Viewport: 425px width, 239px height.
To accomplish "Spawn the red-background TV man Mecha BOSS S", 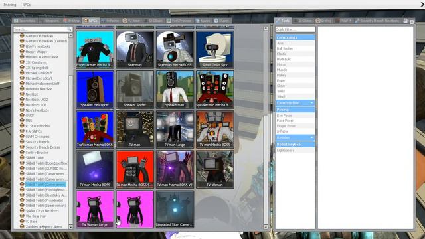I will click(x=135, y=169).
